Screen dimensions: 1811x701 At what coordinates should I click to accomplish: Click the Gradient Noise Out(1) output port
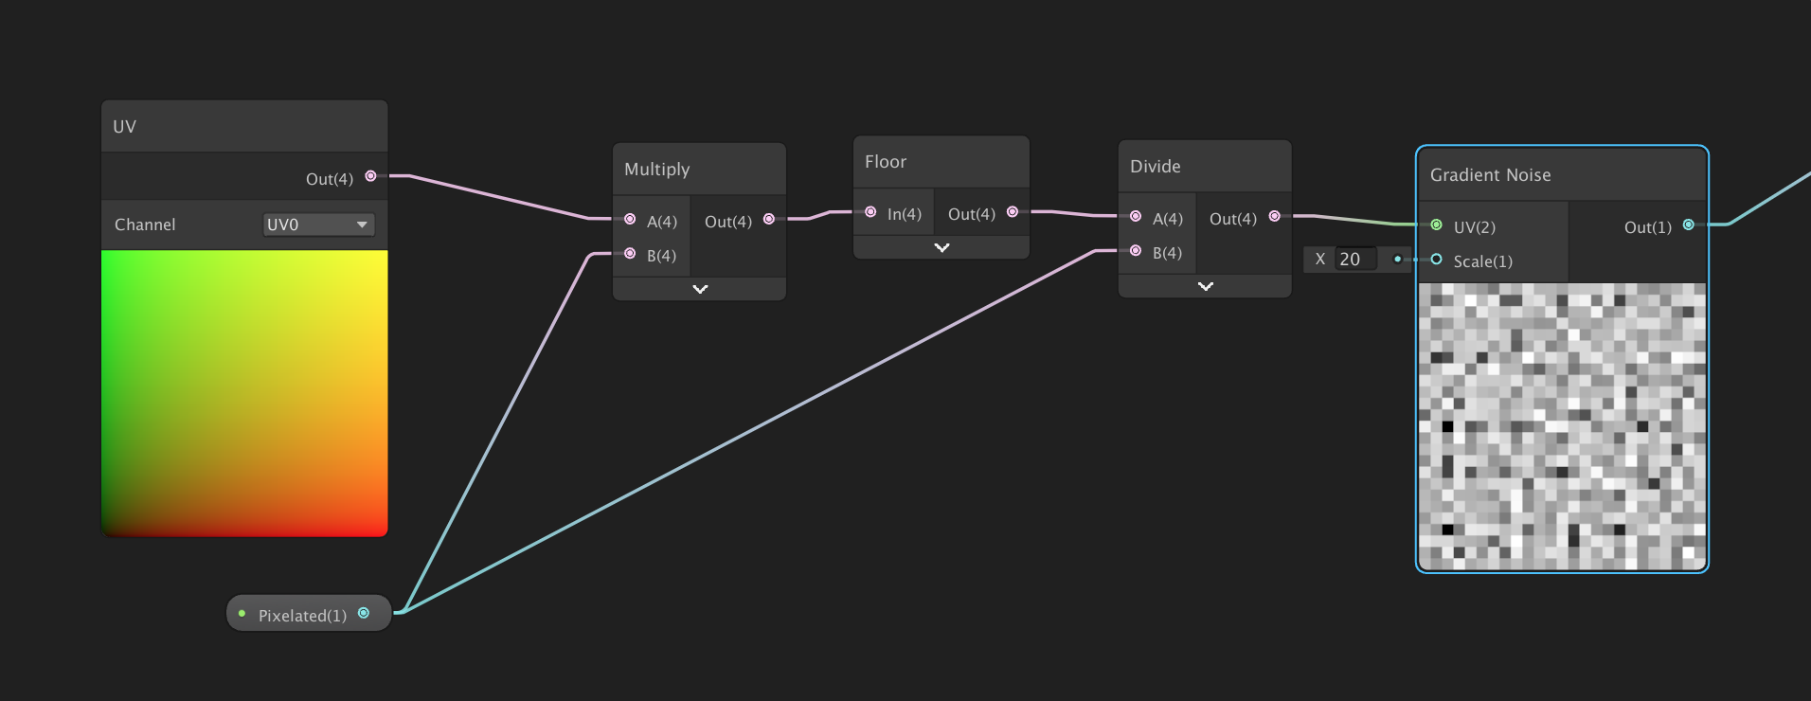click(x=1689, y=225)
